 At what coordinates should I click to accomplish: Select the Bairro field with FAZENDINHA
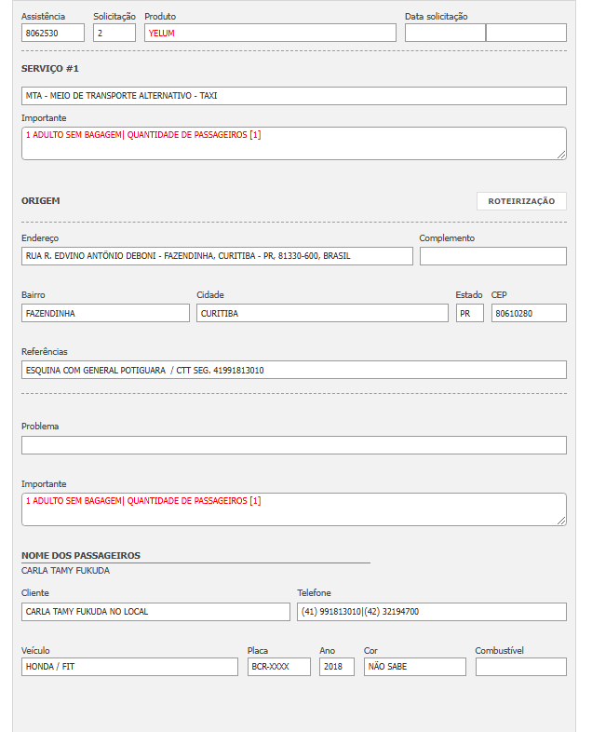point(105,313)
